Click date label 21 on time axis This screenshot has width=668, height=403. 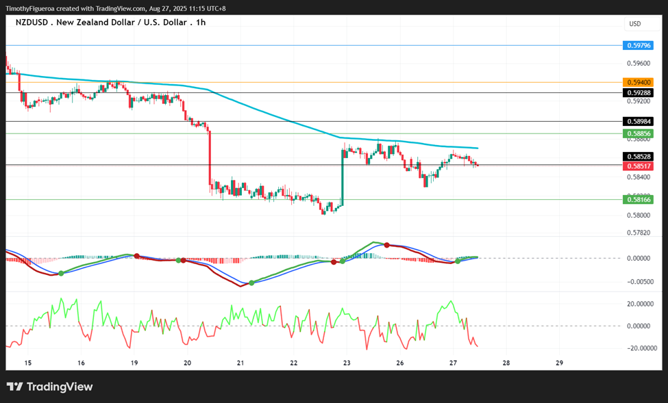tap(240, 363)
